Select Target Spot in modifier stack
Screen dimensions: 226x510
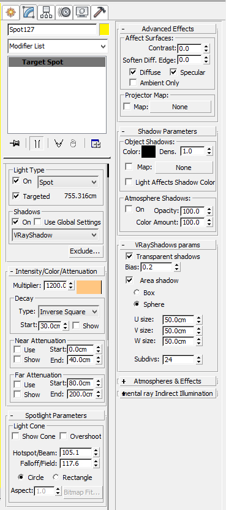tap(57, 62)
